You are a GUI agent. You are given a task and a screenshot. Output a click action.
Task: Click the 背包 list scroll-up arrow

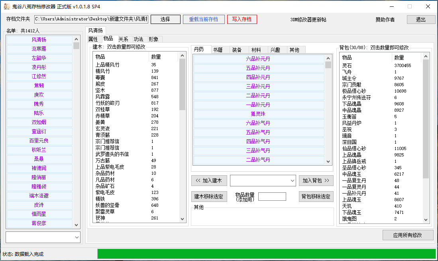[426, 57]
